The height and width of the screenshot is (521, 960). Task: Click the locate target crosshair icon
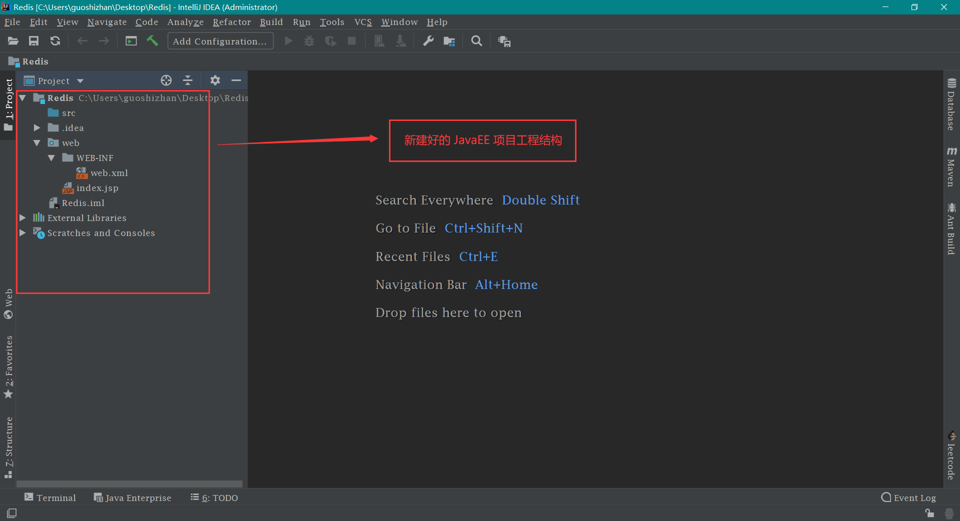166,80
